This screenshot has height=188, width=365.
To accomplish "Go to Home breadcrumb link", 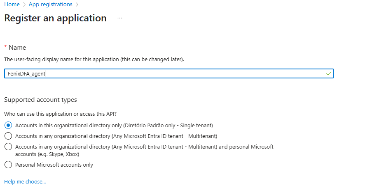I will point(12,5).
